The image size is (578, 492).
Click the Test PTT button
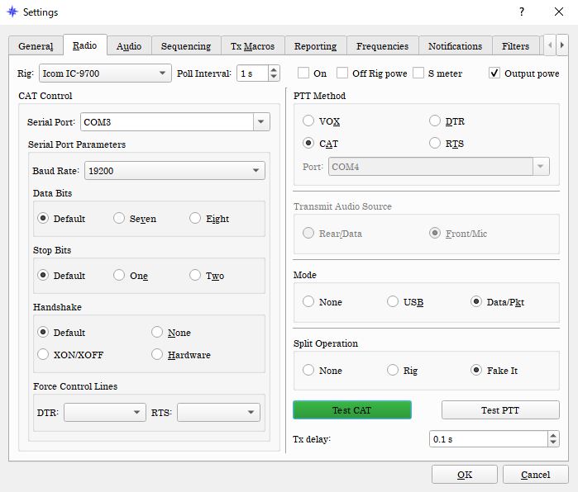point(501,410)
